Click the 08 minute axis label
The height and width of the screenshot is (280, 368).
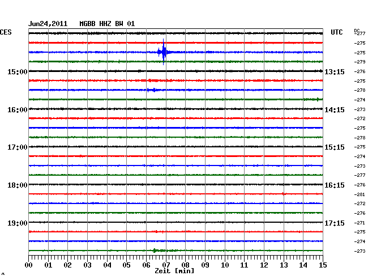(185, 265)
